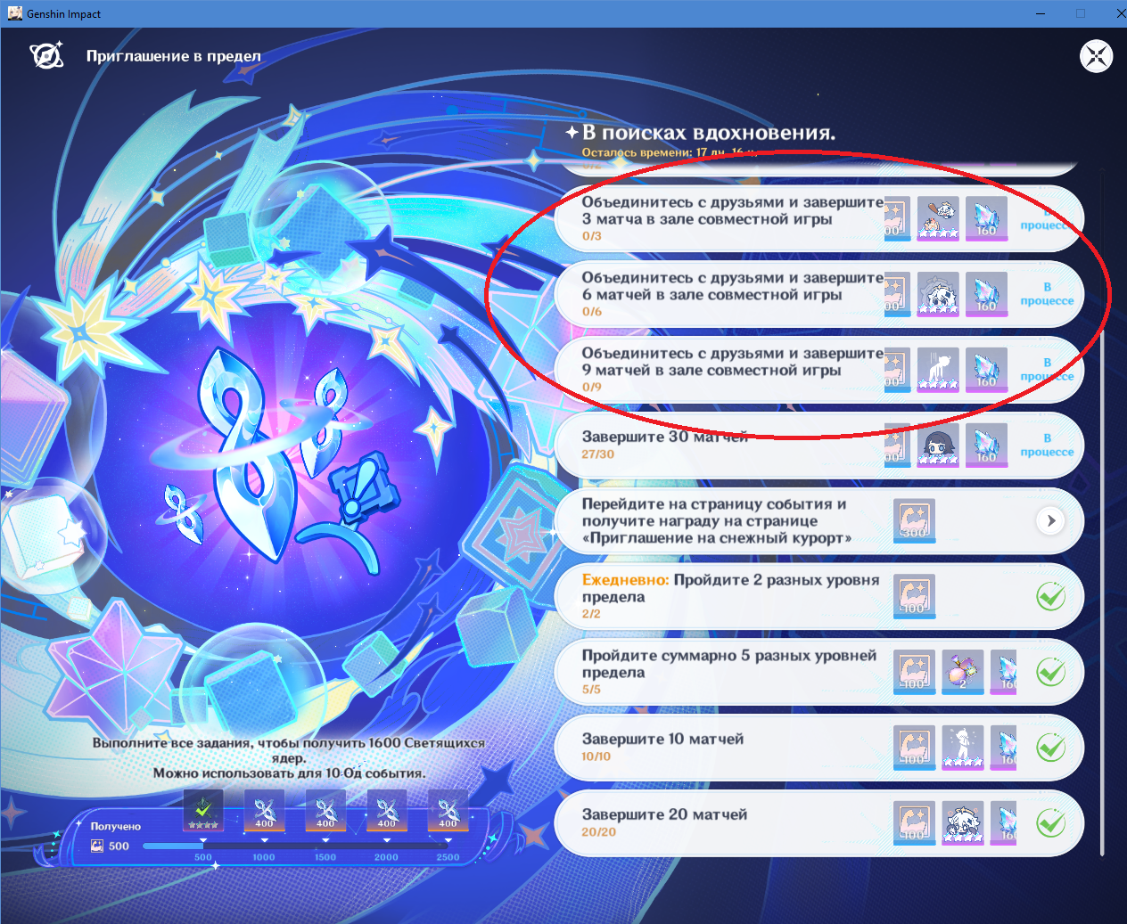Click the sticker reward in the 3 co-op matches row
This screenshot has width=1127, height=924.
938,218
